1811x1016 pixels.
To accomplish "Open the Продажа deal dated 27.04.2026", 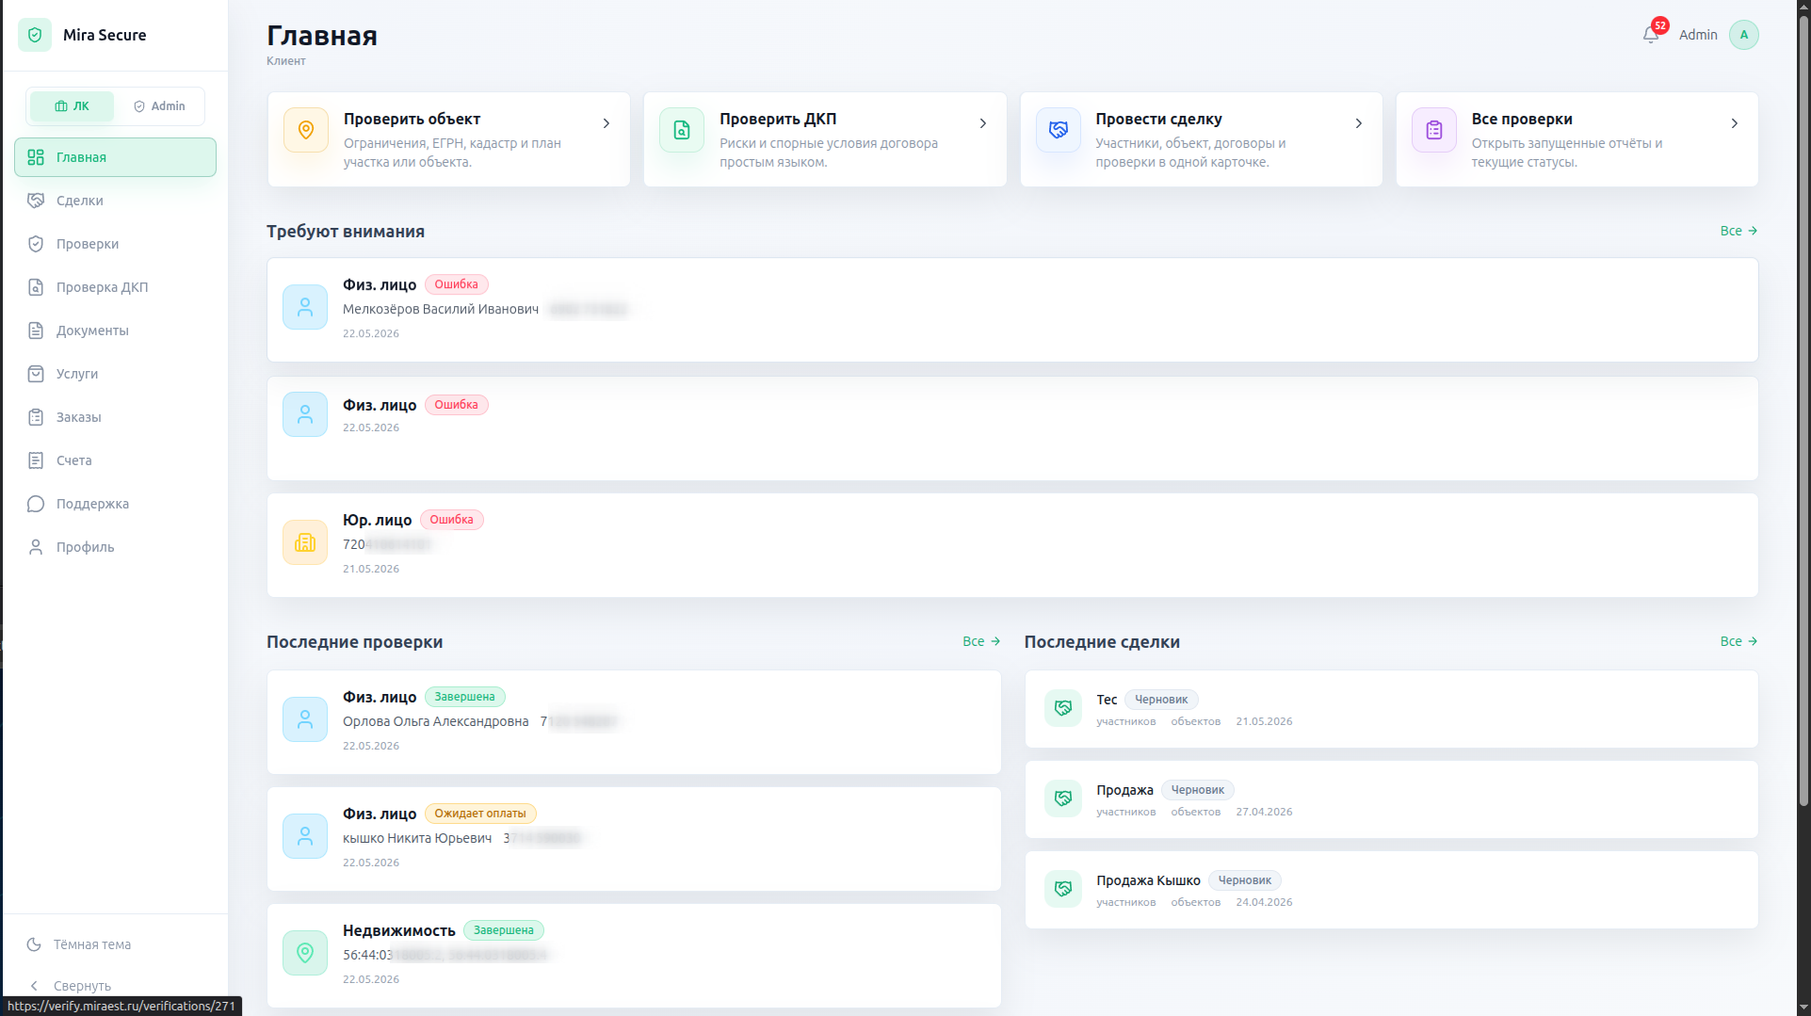I will point(1391,799).
